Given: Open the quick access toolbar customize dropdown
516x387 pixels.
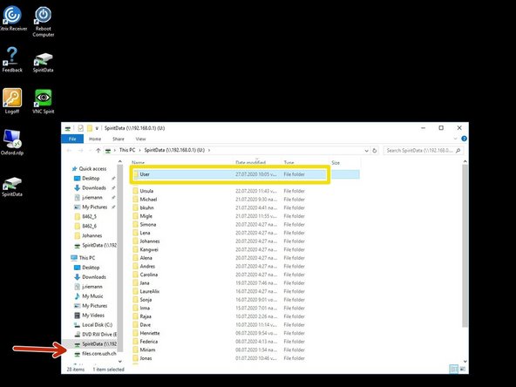Looking at the screenshot, I should click(x=97, y=128).
